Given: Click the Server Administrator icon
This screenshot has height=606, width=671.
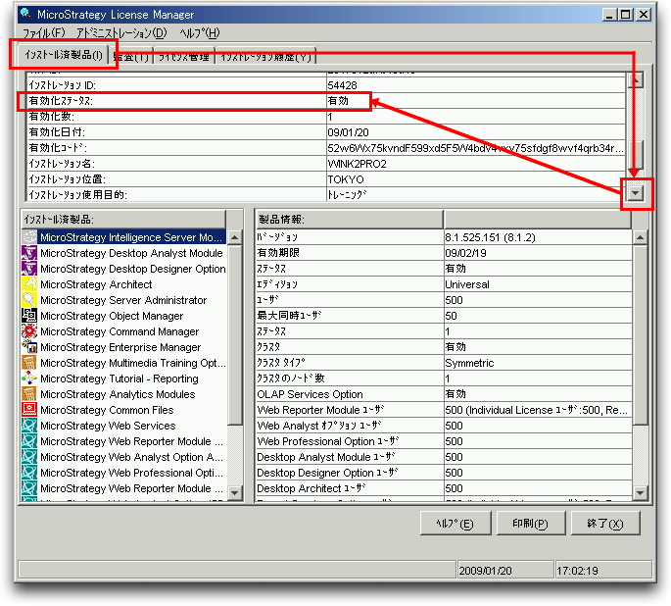Looking at the screenshot, I should 29,300.
